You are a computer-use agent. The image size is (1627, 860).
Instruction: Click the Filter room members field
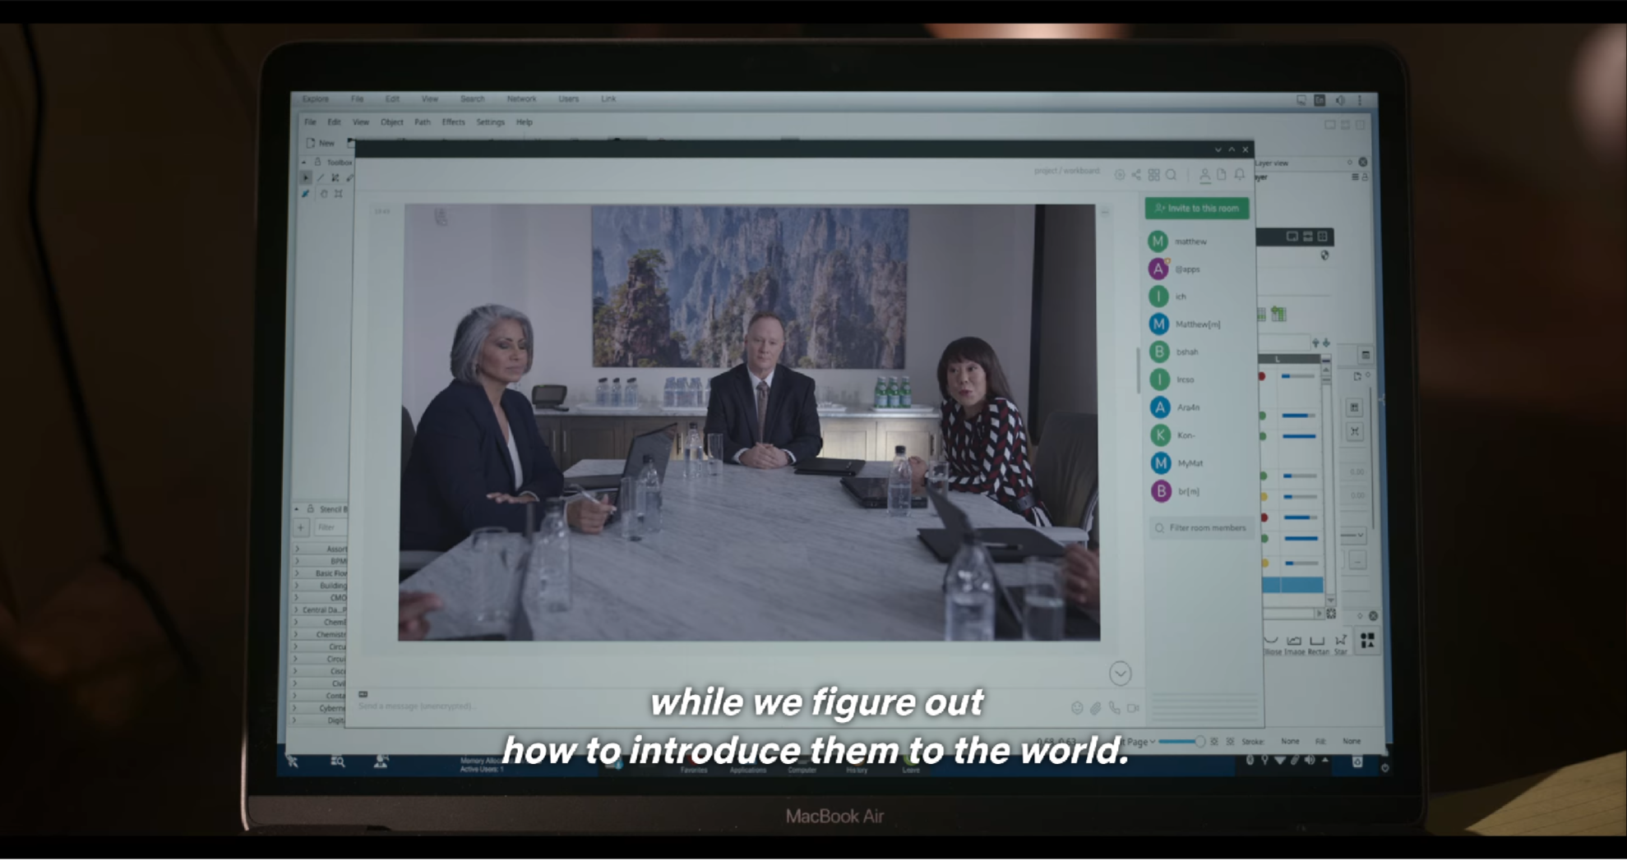1206,528
